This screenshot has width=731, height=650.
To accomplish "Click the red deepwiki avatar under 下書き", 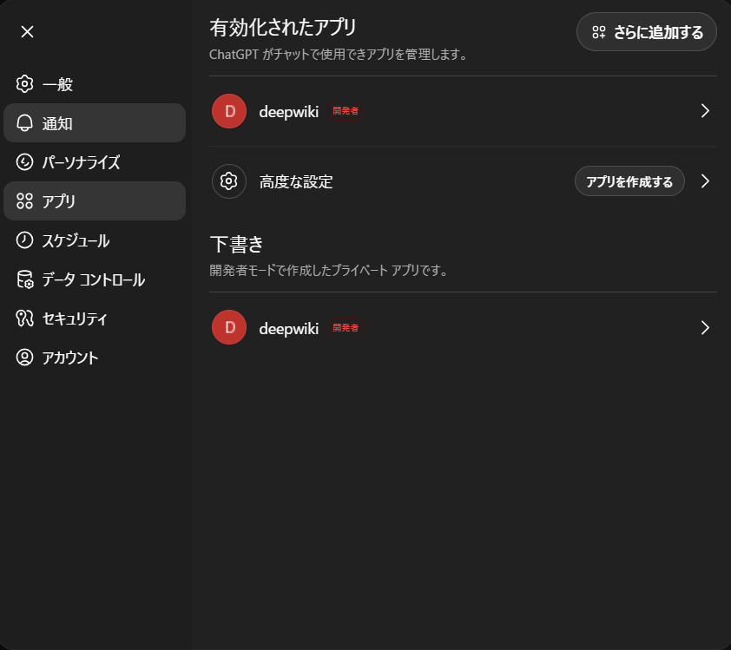I will click(x=229, y=327).
